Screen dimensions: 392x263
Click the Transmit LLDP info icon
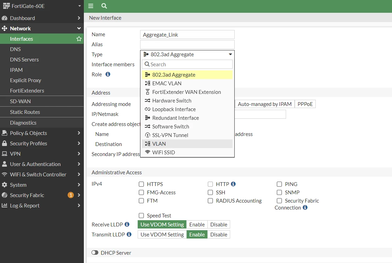(x=129, y=234)
